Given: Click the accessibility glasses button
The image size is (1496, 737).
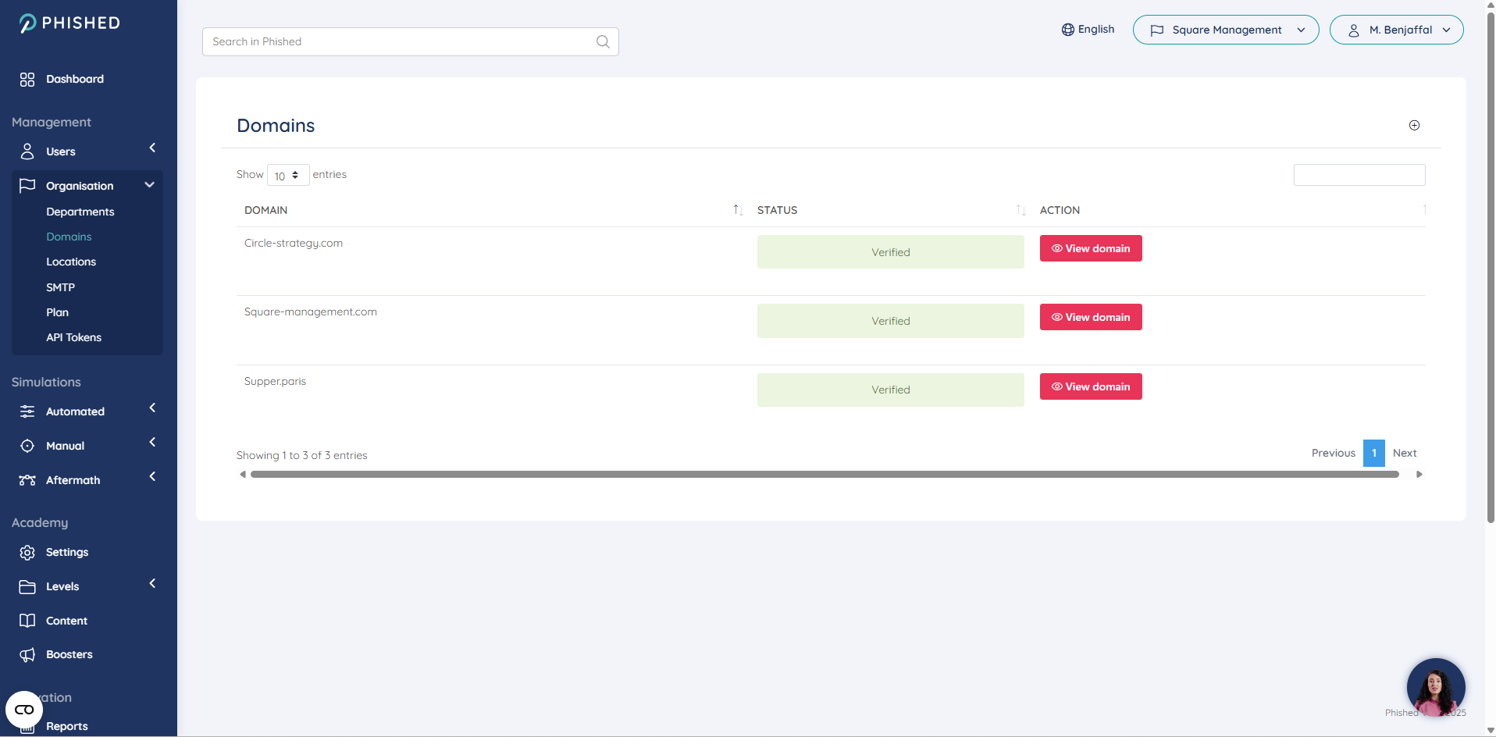Looking at the screenshot, I should [x=24, y=710].
